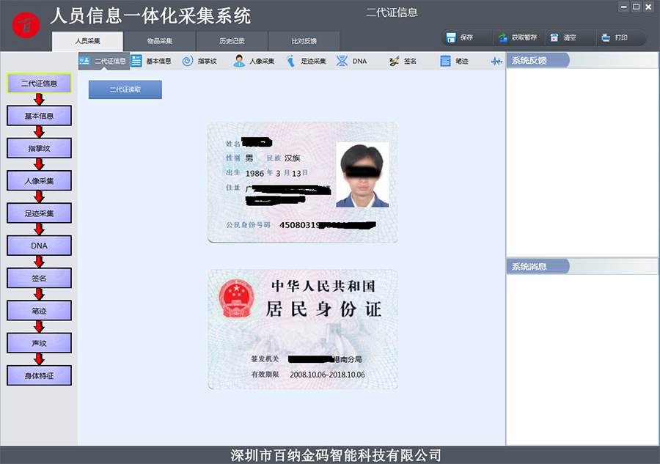
Task: Click the 汉族 ethnicity text
Action: coord(292,158)
